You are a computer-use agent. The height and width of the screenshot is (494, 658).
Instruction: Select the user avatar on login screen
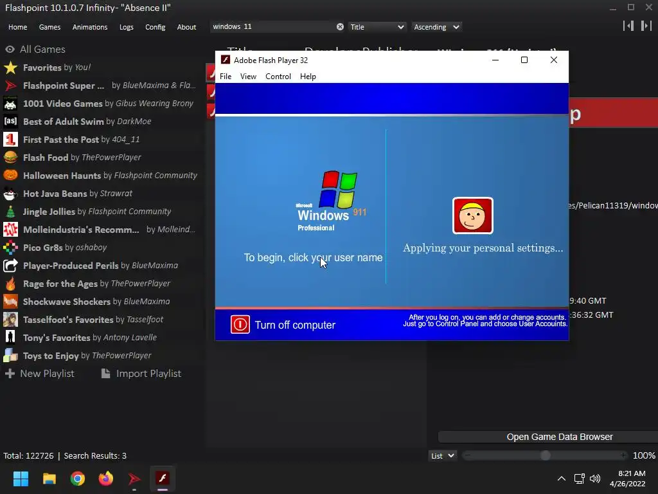pos(472,215)
